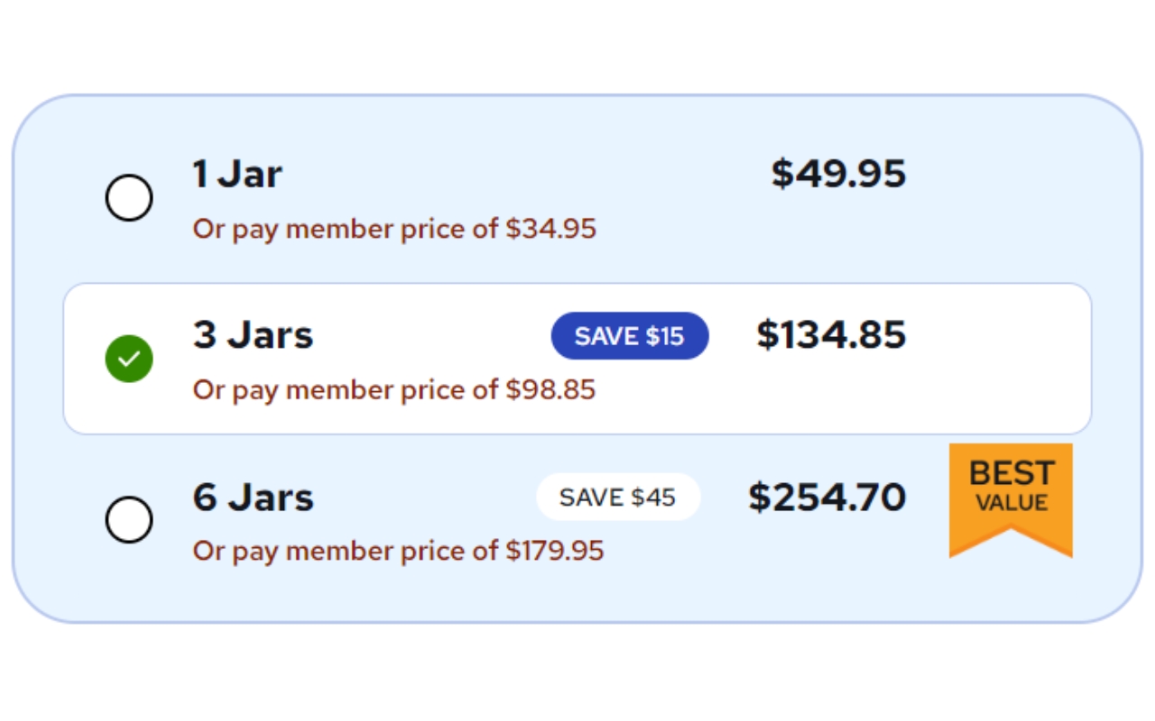Click the $134.85 price
Screen dimensions: 1155x721
831,334
